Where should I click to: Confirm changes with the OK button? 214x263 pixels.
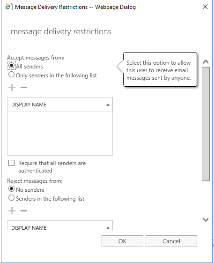click(x=122, y=241)
